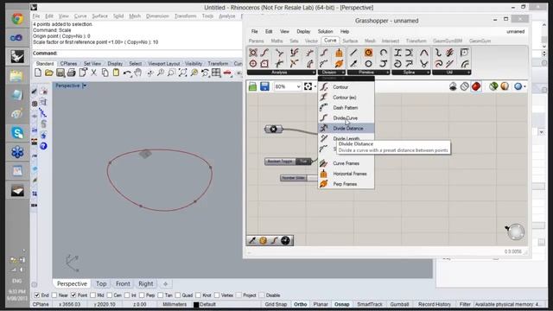Toggle the End osnap checkbox
This screenshot has height=311, width=553.
pos(36,295)
